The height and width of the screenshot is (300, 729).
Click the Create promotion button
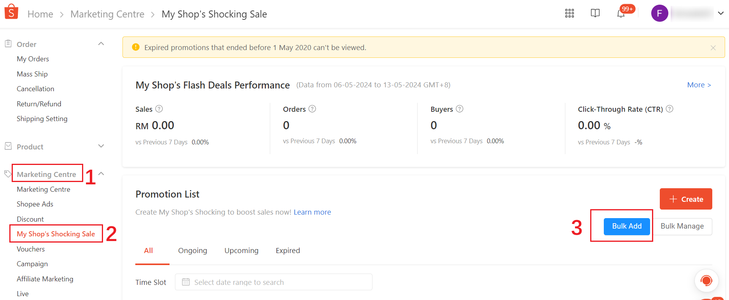point(686,199)
